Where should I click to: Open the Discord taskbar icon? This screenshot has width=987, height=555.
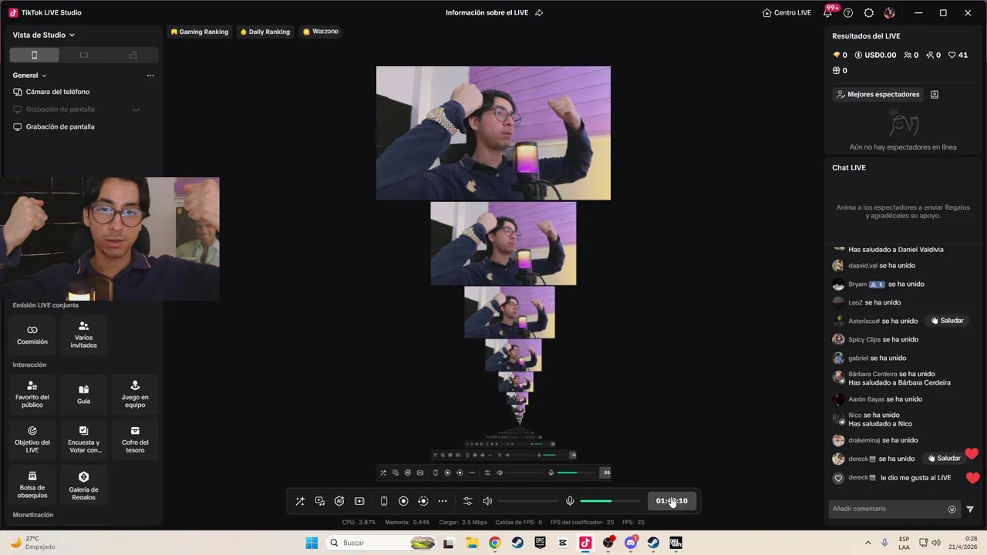click(x=631, y=543)
